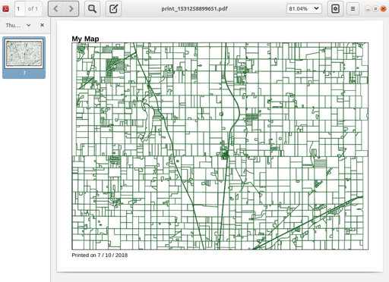Activate the annotation pencil tool
Viewport: 389px width, 282px height.
tap(113, 8)
